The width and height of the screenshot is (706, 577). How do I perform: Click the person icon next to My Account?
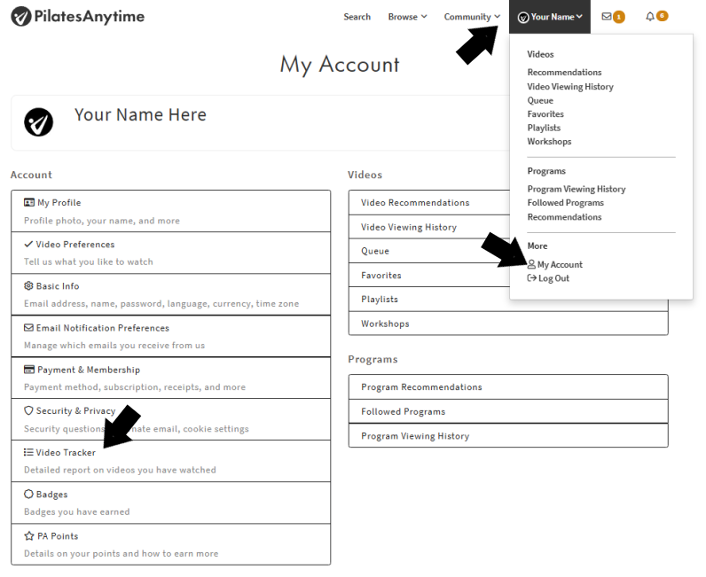coord(532,265)
